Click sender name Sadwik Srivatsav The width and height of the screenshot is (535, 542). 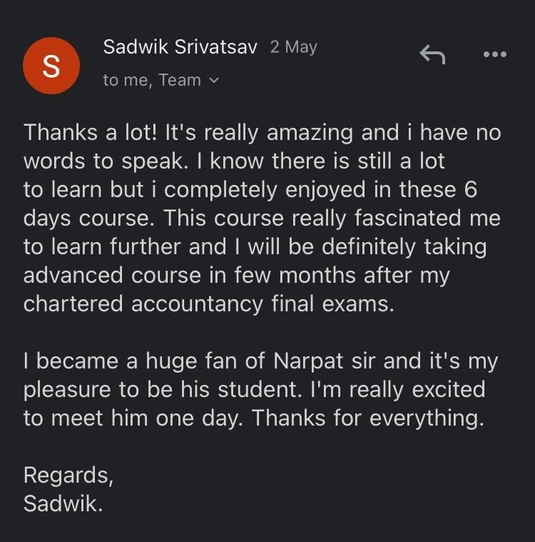[182, 47]
